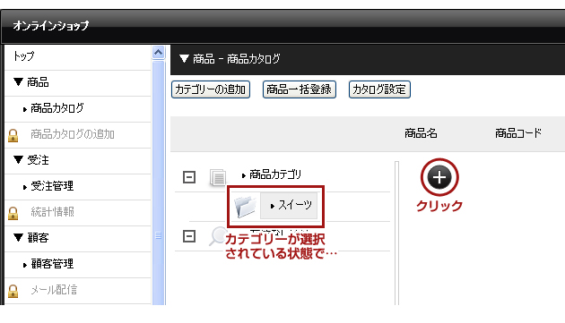Click the オンラインショップ title

pyautogui.click(x=51, y=26)
